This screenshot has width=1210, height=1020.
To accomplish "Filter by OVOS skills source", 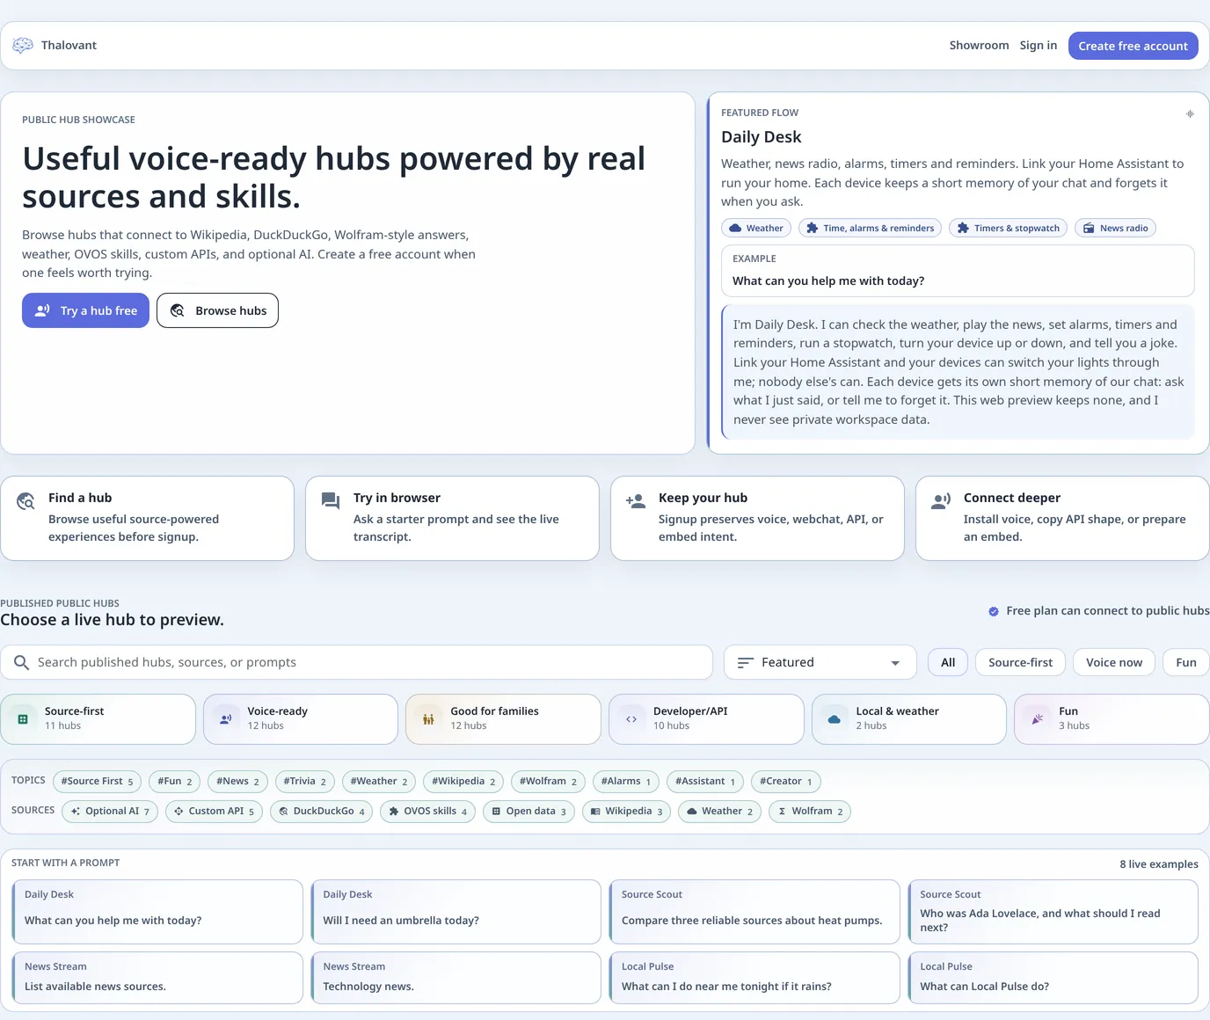I will pyautogui.click(x=427, y=812).
